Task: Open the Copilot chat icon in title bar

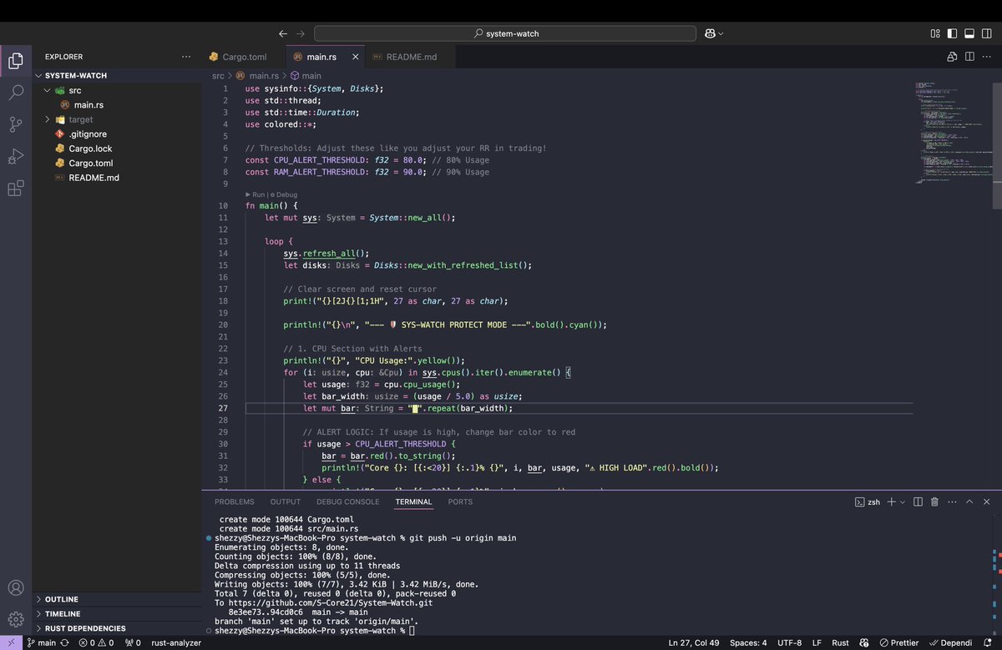Action: [x=710, y=33]
